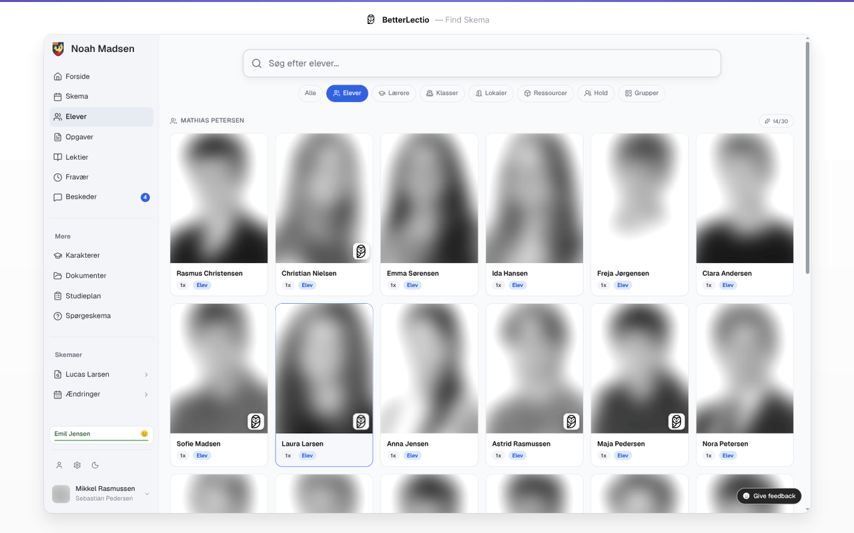Go to Forside in sidebar

[101, 77]
